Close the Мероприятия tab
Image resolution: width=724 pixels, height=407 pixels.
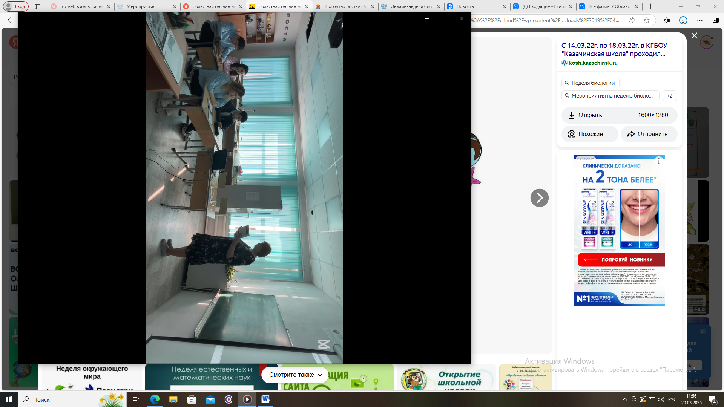point(175,6)
